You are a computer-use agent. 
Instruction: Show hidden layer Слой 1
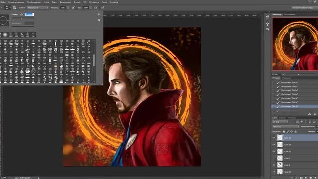click(x=274, y=158)
